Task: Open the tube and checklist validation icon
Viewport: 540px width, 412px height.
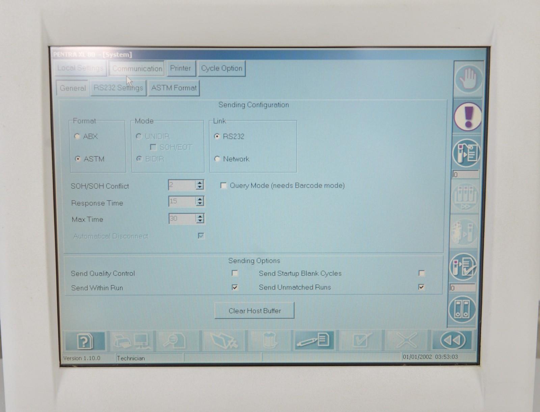Action: click(464, 267)
